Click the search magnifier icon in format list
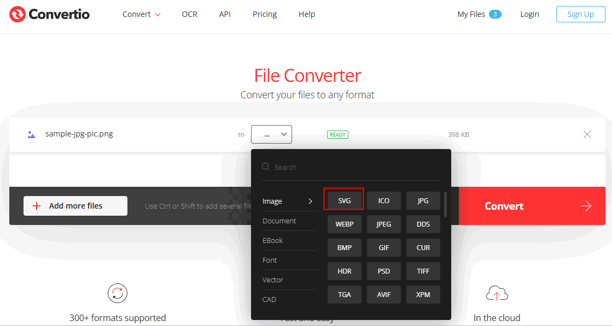612x326 pixels. (x=266, y=167)
